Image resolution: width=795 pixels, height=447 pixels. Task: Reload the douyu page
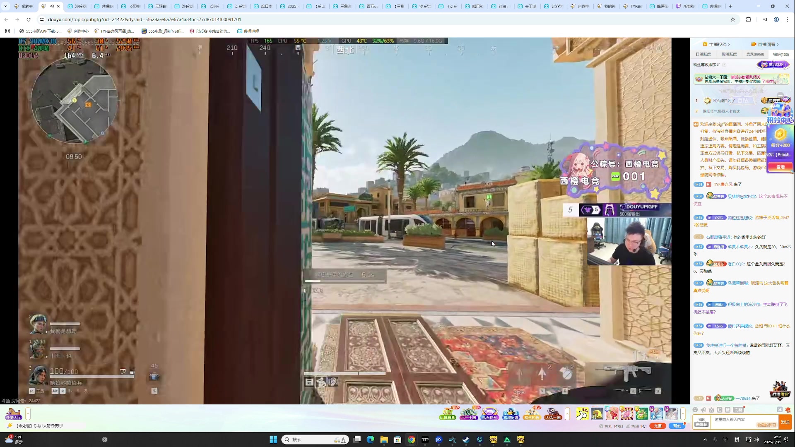(29, 19)
